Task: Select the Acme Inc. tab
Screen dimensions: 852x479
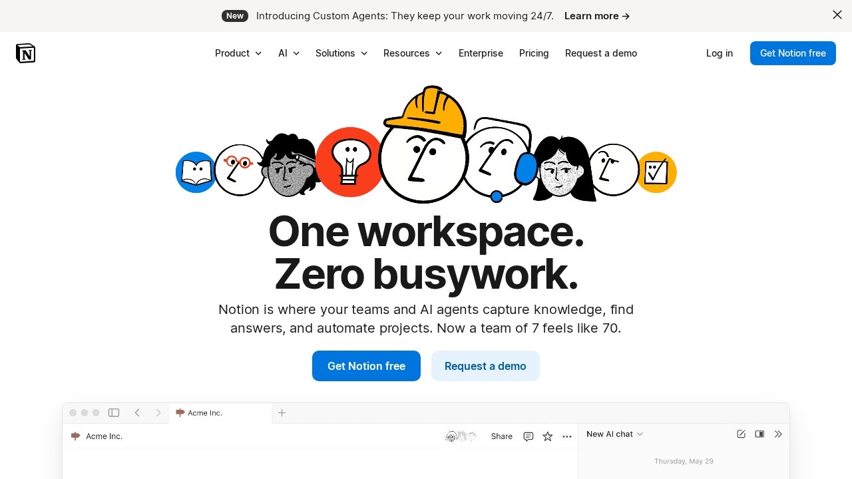Action: (x=220, y=413)
